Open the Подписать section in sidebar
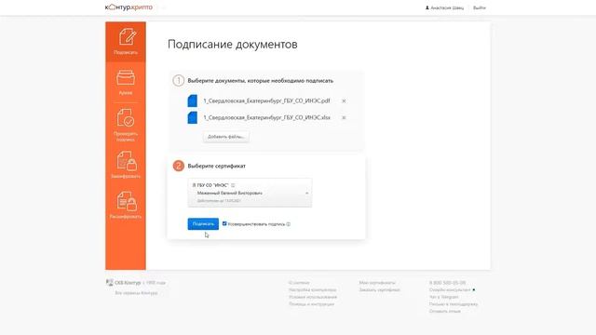 [x=126, y=42]
